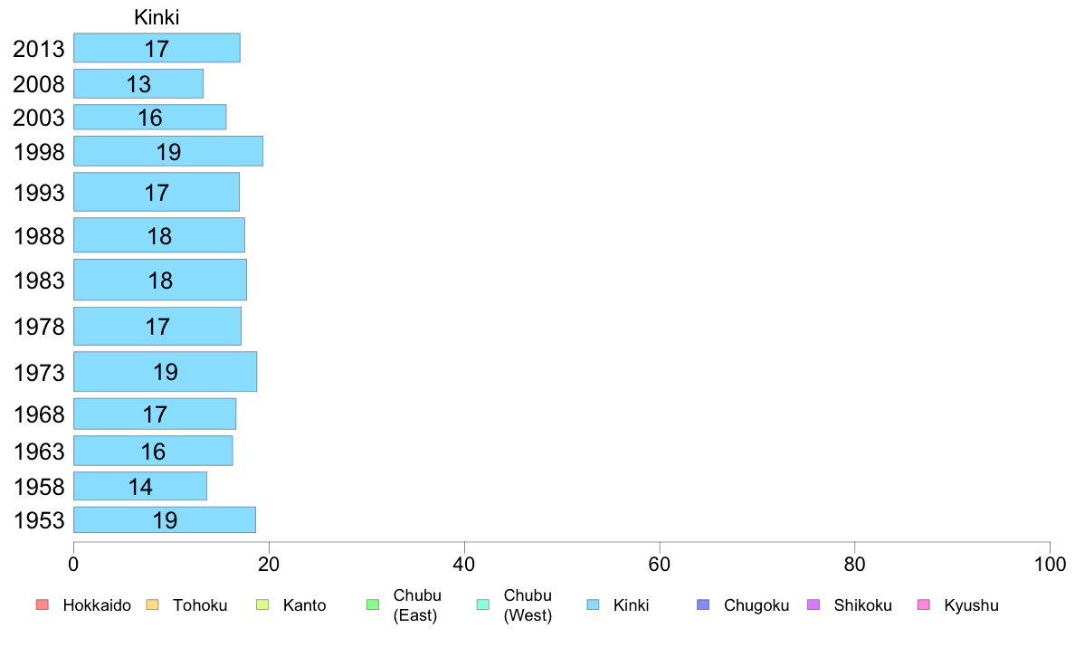Click the 1973 bar in the chart
This screenshot has height=666, width=1075.
[x=165, y=372]
